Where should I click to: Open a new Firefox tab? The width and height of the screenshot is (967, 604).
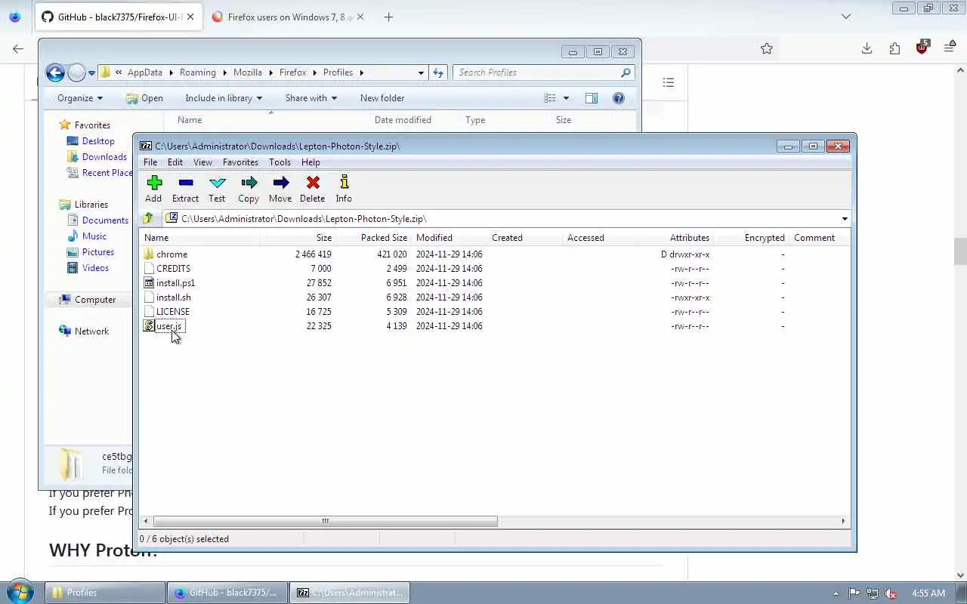pyautogui.click(x=388, y=17)
